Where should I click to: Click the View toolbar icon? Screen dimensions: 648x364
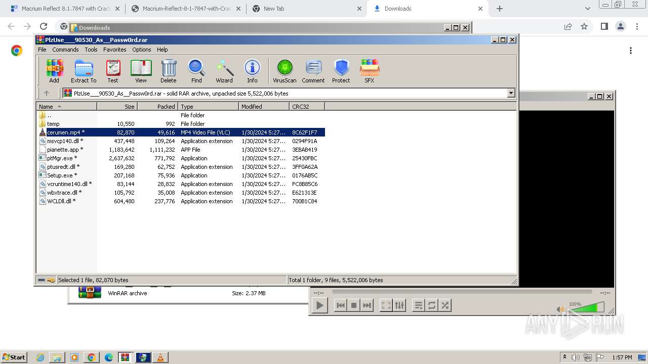[141, 71]
